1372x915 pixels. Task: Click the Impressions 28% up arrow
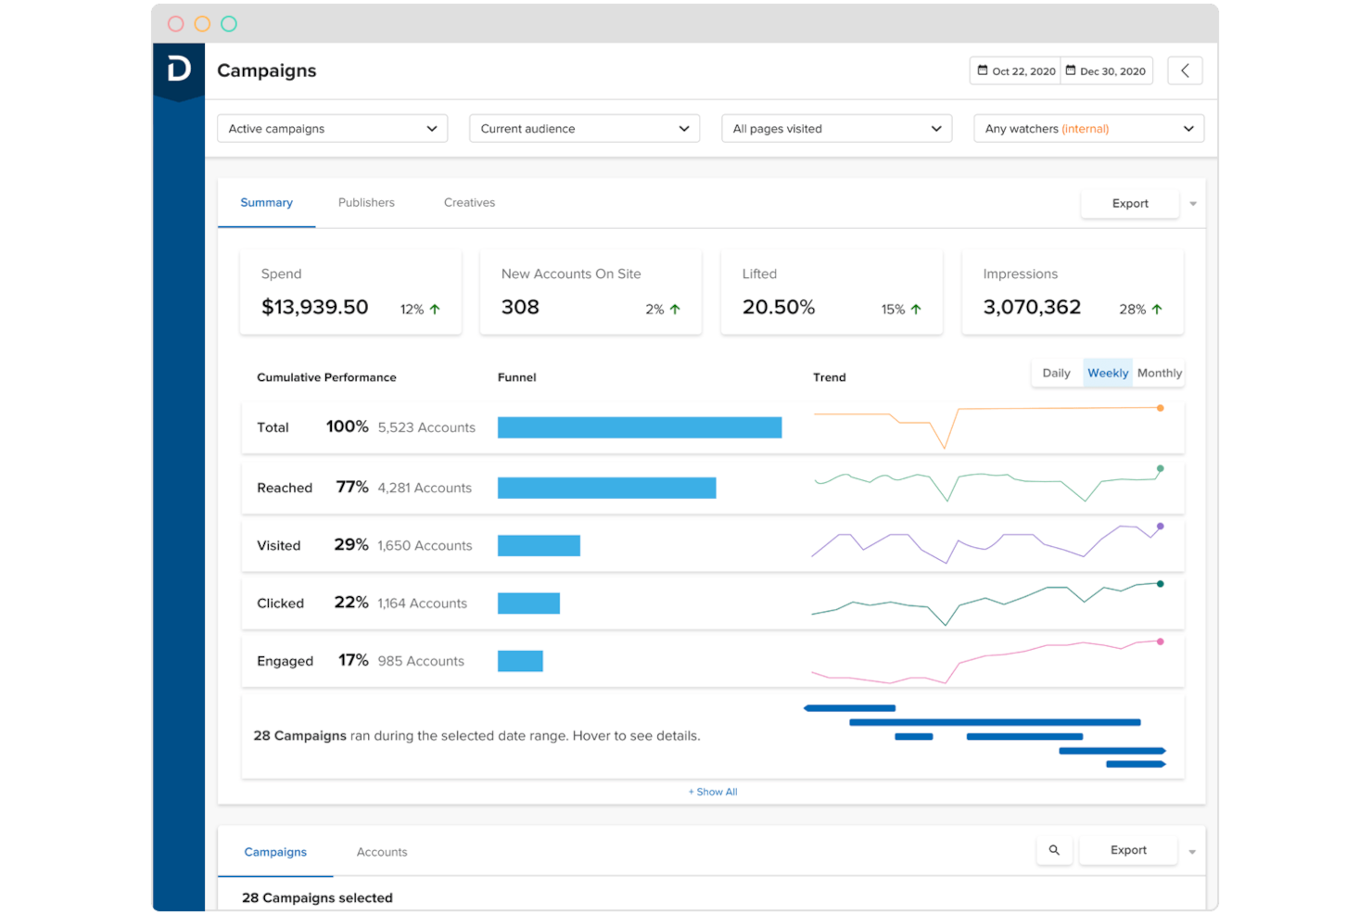tap(1157, 310)
